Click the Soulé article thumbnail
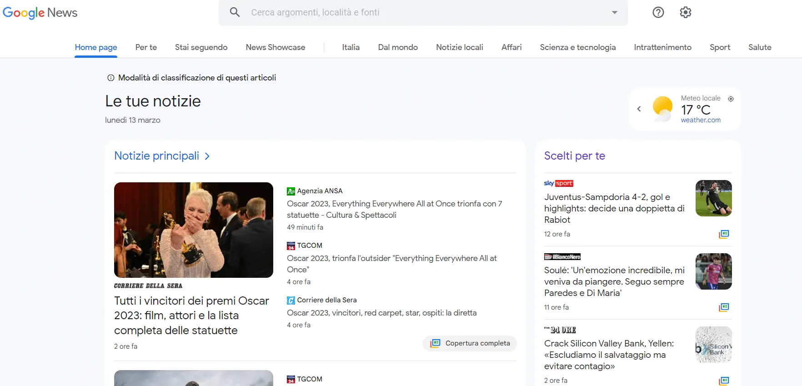Viewport: 802px width, 386px height. [x=714, y=271]
